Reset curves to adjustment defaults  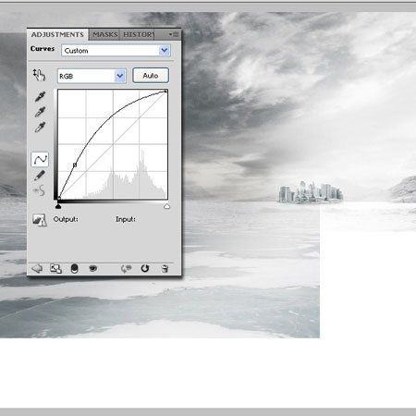coord(145,268)
